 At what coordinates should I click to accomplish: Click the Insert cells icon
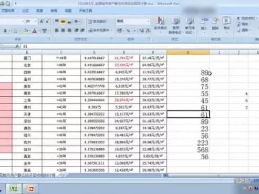tap(204, 25)
